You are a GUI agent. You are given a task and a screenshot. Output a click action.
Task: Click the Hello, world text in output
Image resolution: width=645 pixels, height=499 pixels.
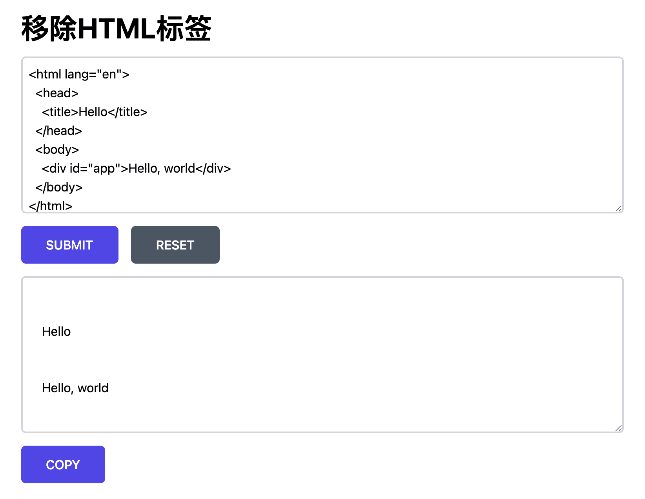pyautogui.click(x=75, y=388)
